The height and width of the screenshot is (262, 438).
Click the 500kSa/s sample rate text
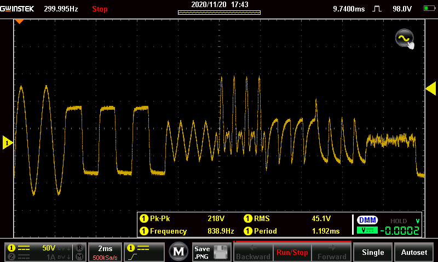tap(105, 258)
